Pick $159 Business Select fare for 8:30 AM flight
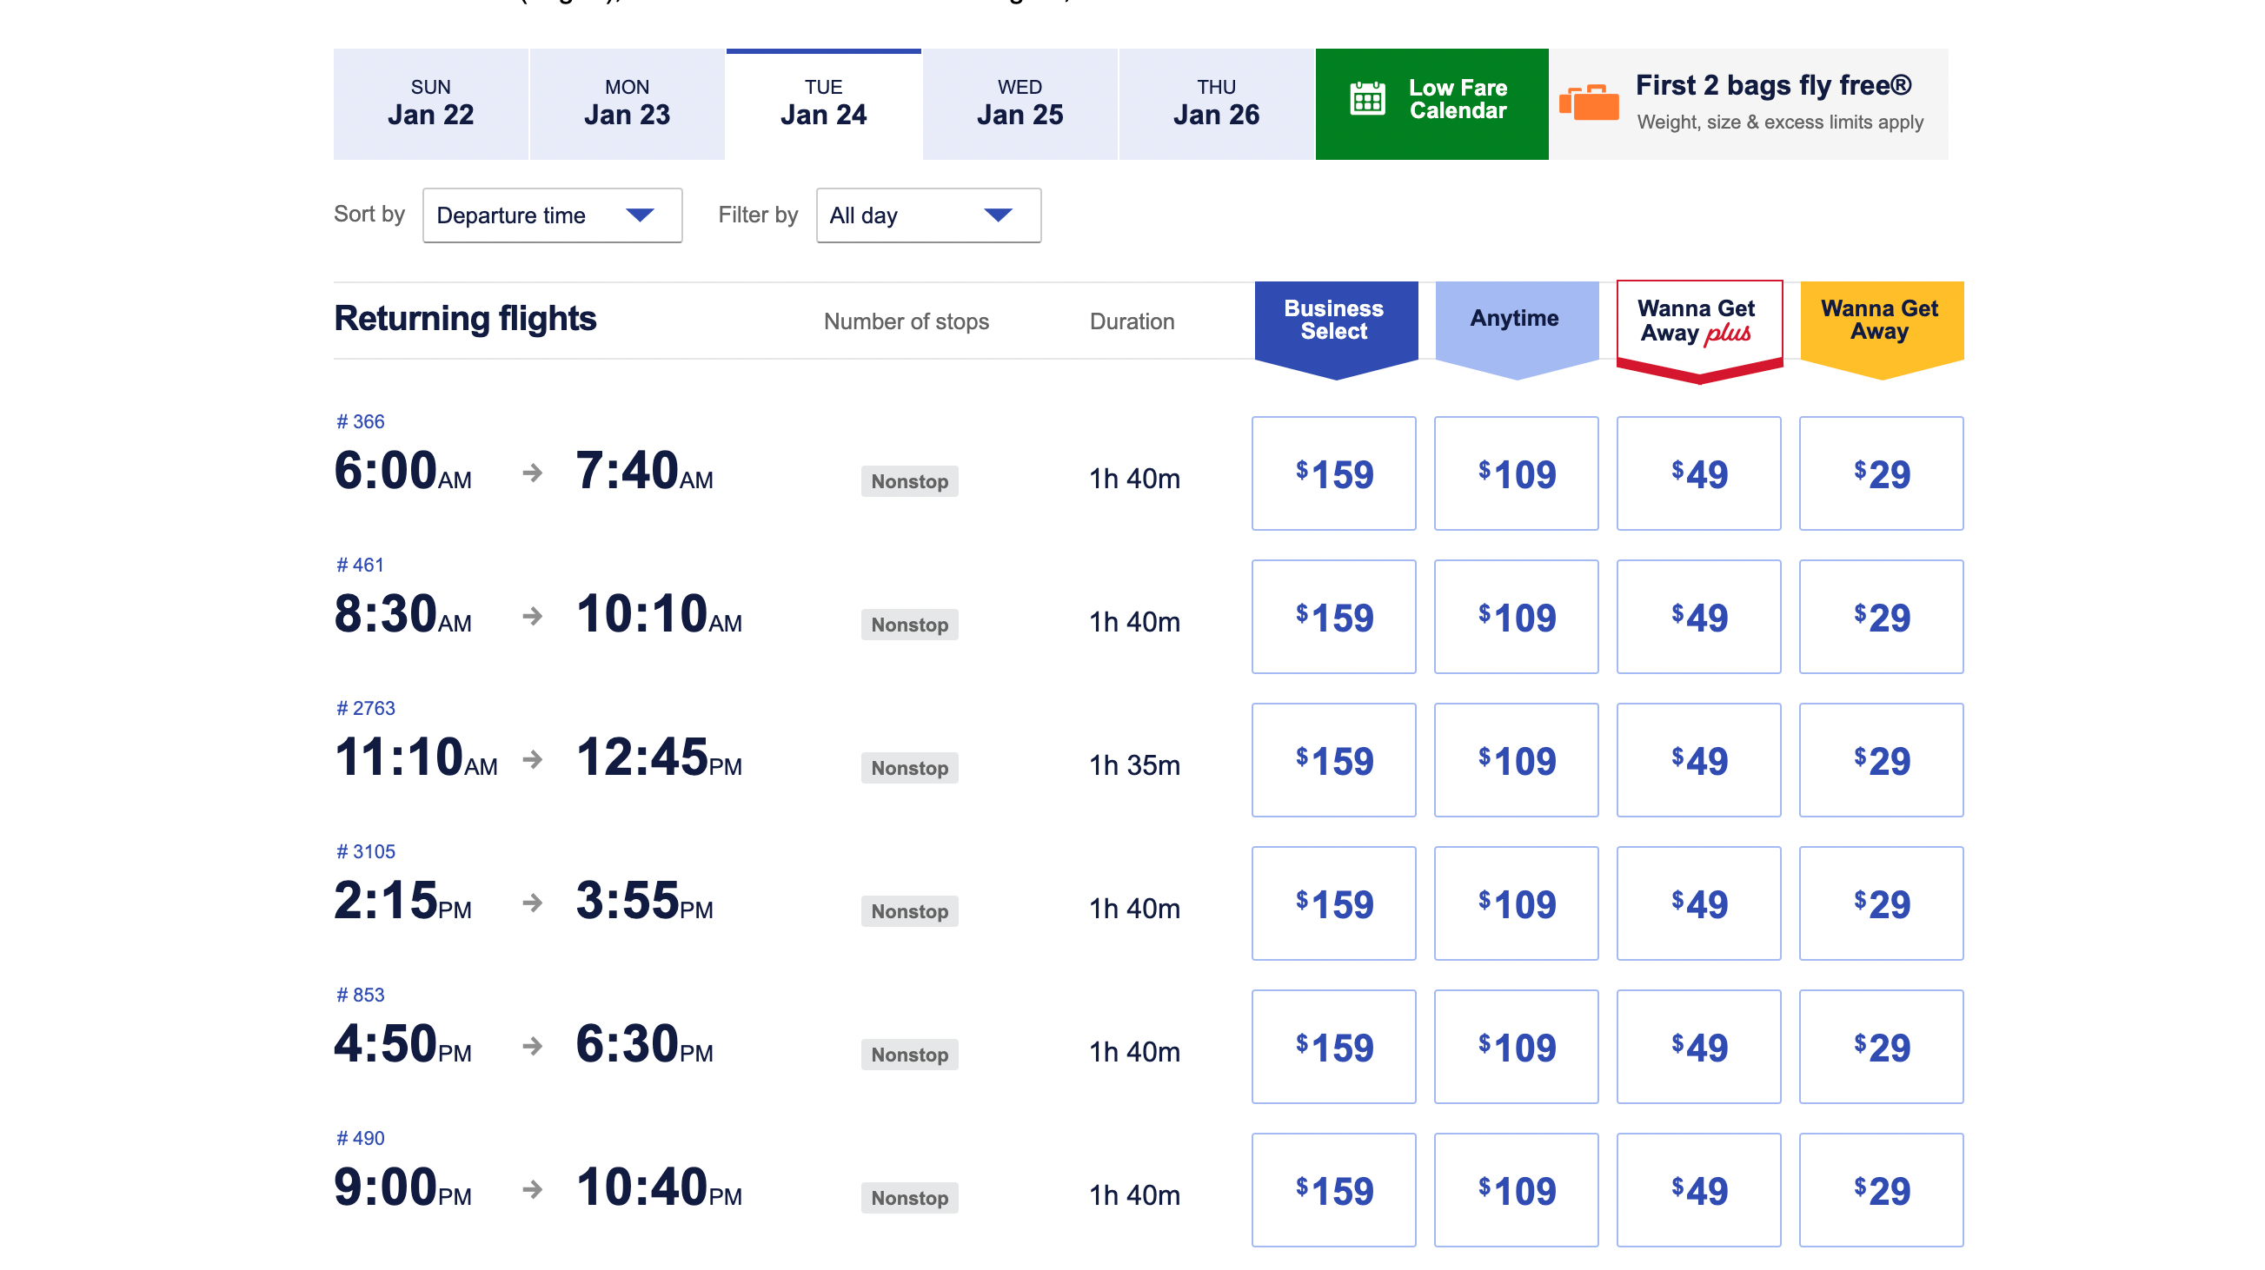Screen dimensions: 2265x1270 tap(1333, 617)
